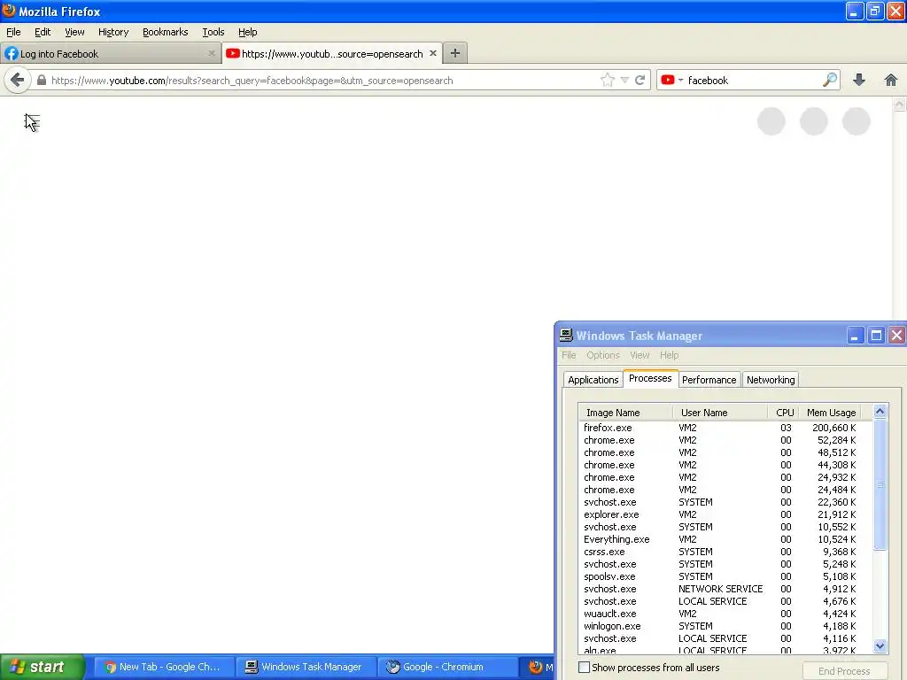The height and width of the screenshot is (680, 907).
Task: Close the Log into Facebook tab
Action: [x=211, y=53]
